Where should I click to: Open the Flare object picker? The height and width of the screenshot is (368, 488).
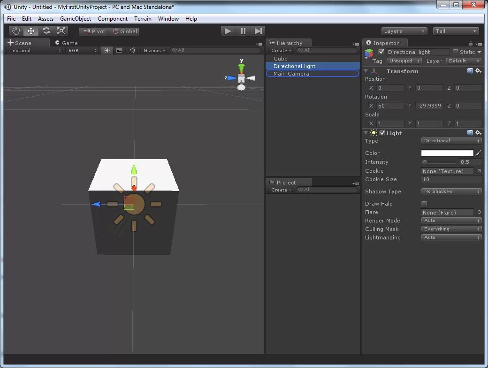point(479,212)
